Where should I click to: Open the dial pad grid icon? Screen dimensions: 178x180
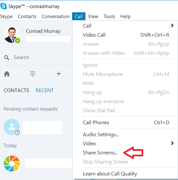(33, 74)
